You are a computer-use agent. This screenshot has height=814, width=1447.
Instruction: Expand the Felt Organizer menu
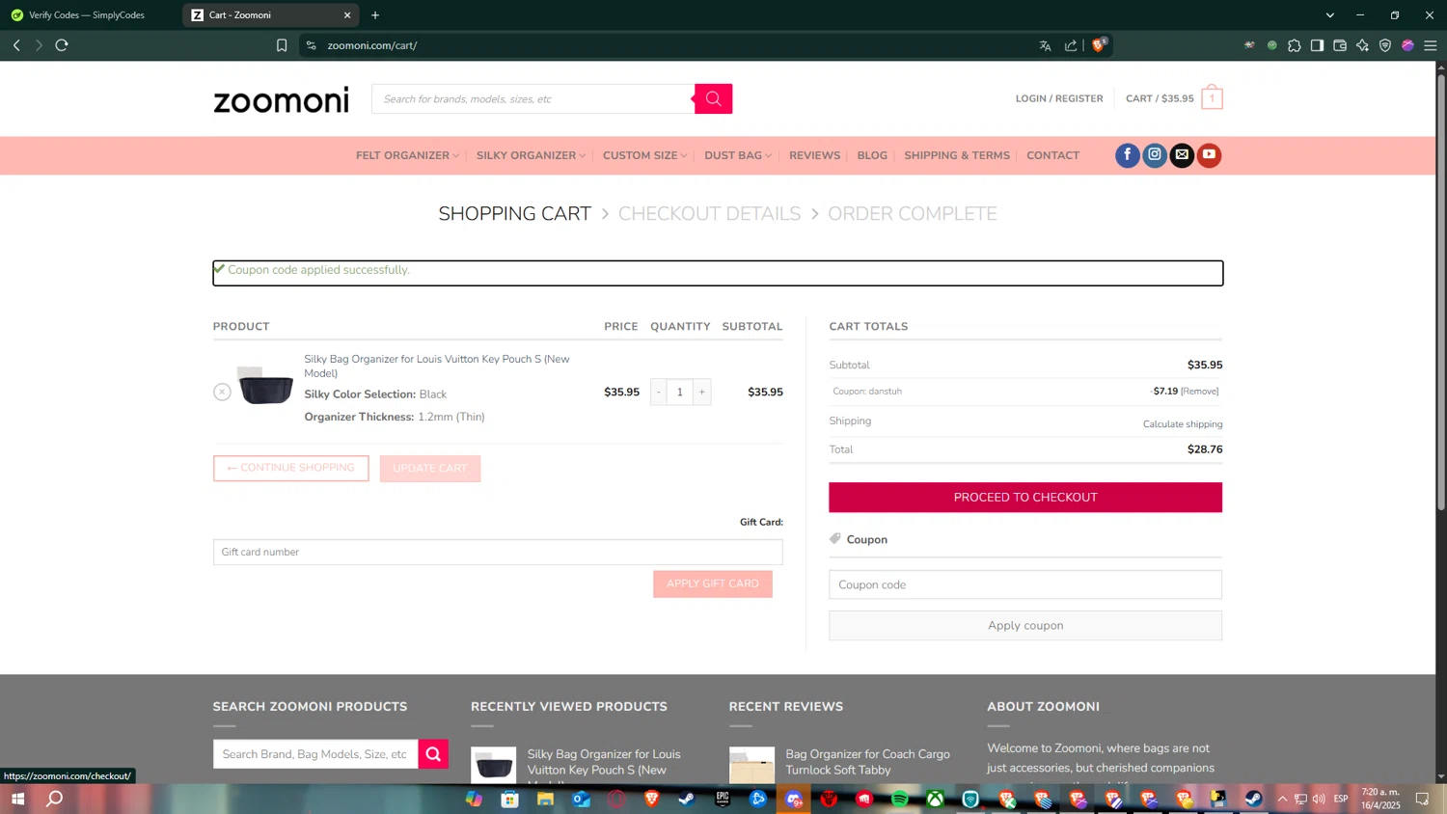click(x=407, y=155)
